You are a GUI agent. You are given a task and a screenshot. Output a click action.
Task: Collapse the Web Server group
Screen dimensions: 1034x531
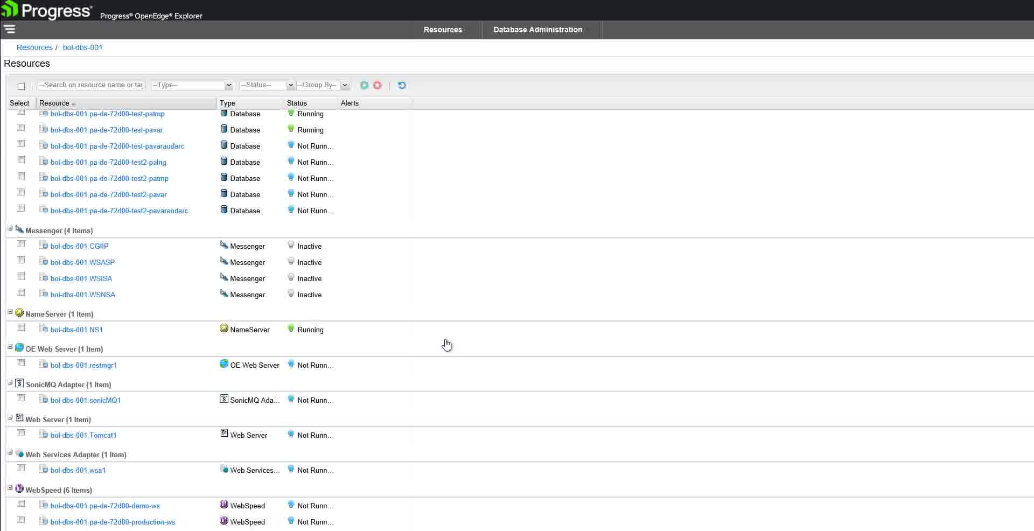pos(10,418)
